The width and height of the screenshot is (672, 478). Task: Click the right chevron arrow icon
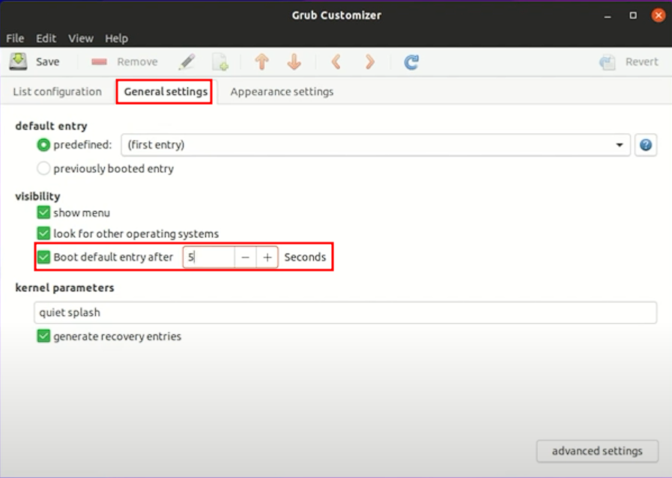point(369,62)
